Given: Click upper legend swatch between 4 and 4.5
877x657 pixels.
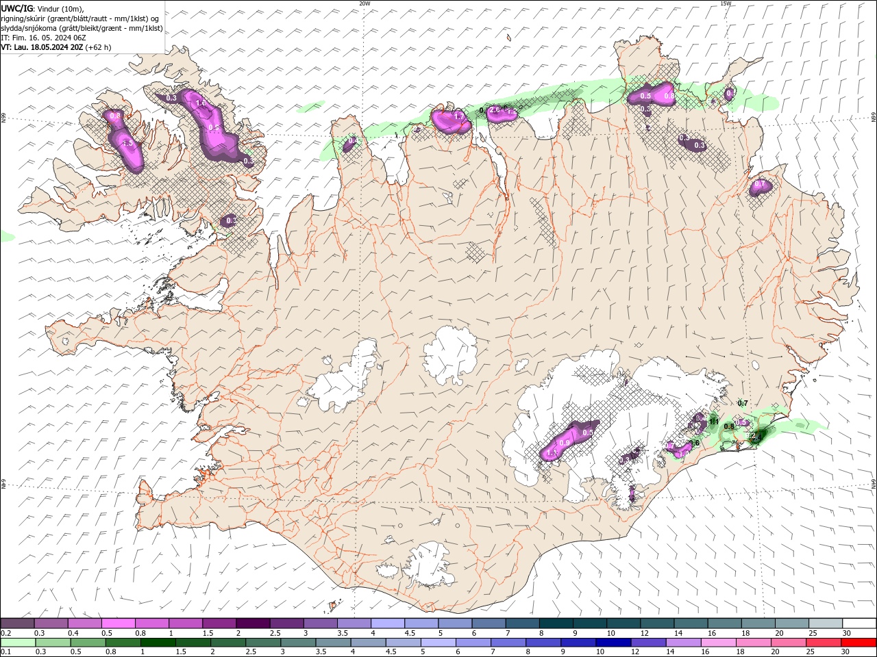Looking at the screenshot, I should (387, 623).
